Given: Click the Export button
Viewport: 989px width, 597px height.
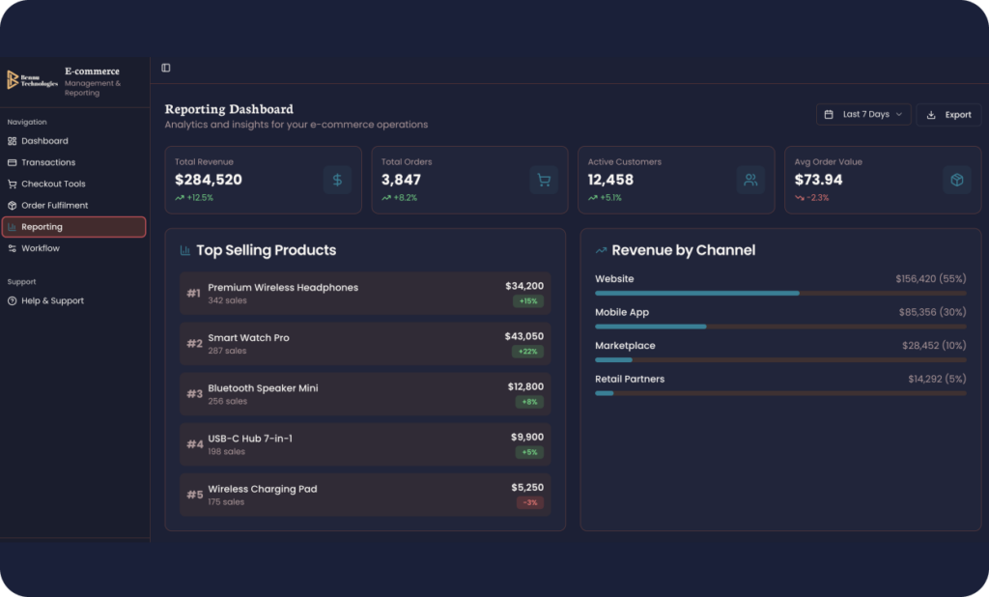Looking at the screenshot, I should (948, 114).
